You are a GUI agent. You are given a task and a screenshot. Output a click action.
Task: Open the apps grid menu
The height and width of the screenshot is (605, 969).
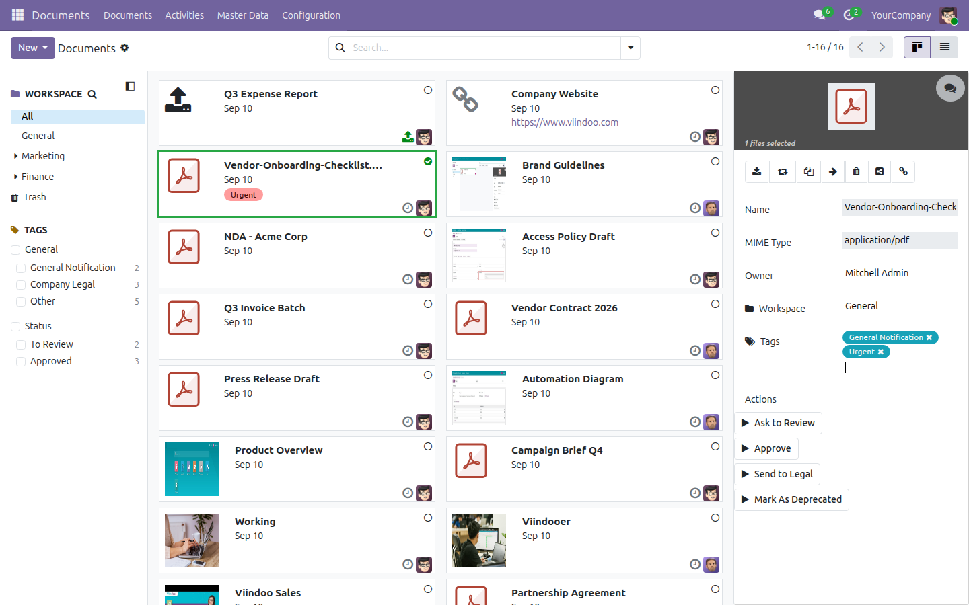click(x=18, y=15)
